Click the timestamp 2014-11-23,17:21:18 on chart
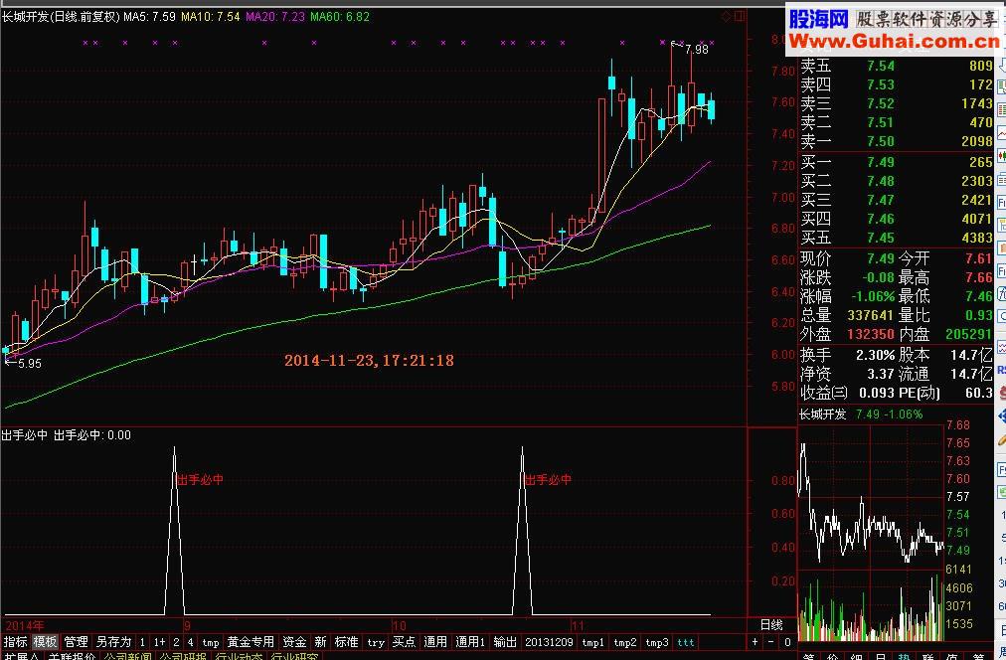This screenshot has width=1006, height=660. [x=369, y=361]
